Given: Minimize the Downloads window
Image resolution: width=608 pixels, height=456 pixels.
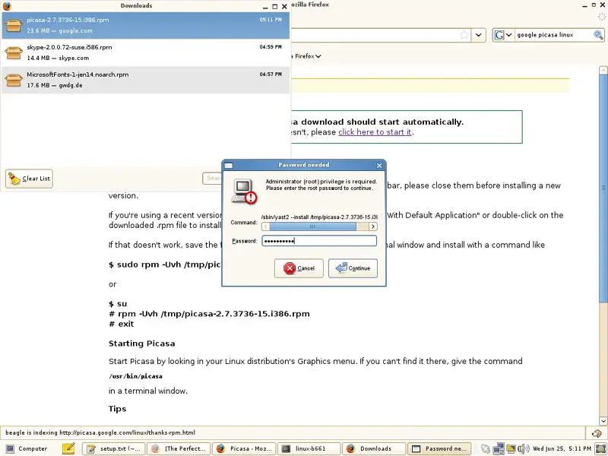Looking at the screenshot, I should [x=265, y=7].
